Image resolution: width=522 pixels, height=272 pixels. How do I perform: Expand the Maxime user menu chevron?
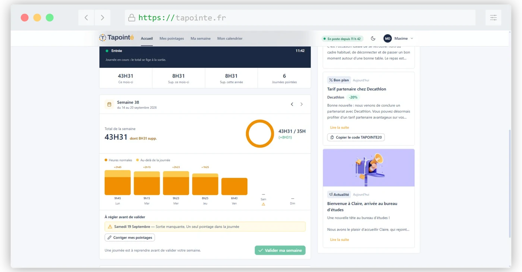(412, 38)
